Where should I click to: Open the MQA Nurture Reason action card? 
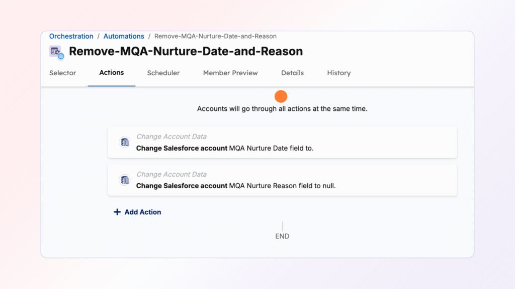(282, 180)
